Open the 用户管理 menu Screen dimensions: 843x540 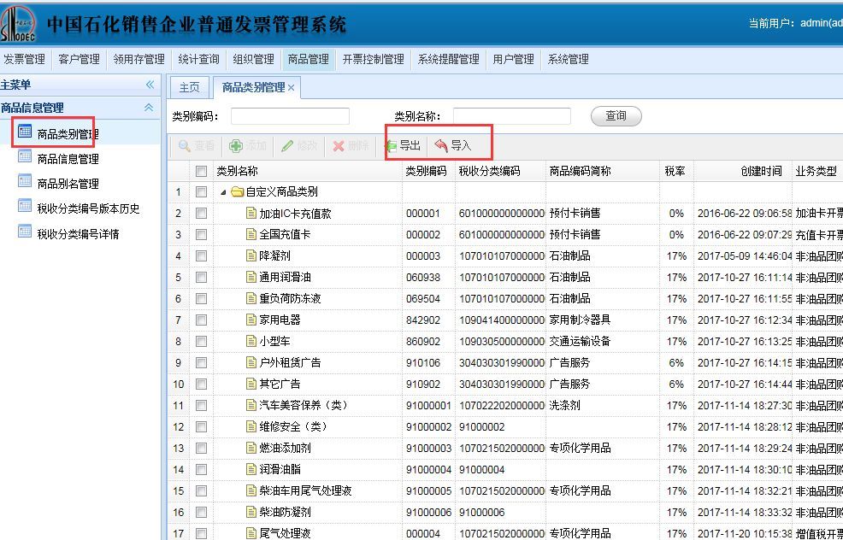pyautogui.click(x=514, y=59)
